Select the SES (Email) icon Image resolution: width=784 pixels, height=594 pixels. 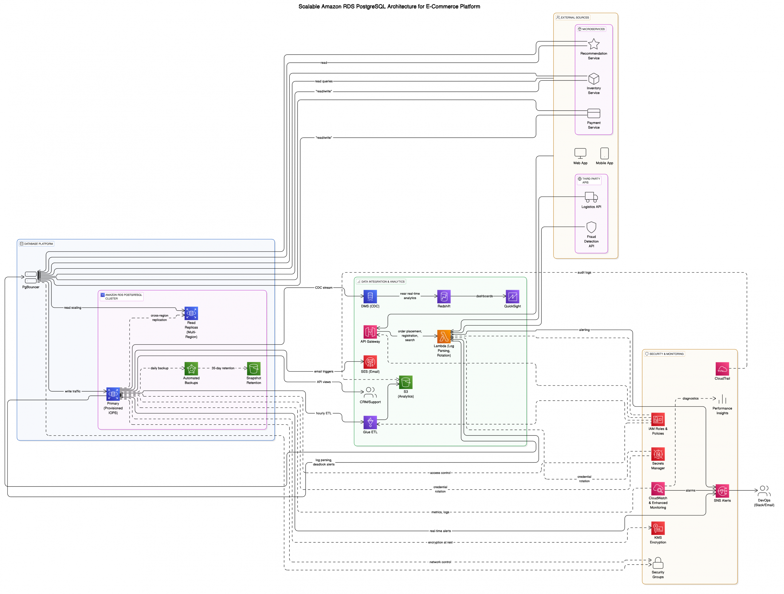tap(370, 362)
